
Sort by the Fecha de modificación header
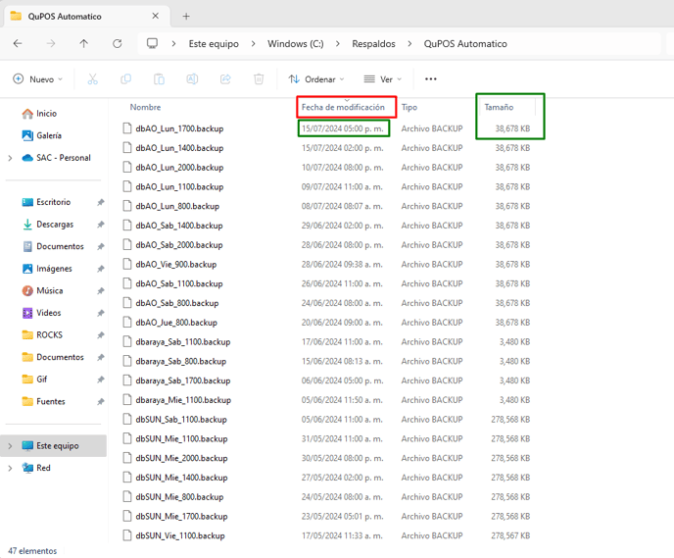pos(343,107)
